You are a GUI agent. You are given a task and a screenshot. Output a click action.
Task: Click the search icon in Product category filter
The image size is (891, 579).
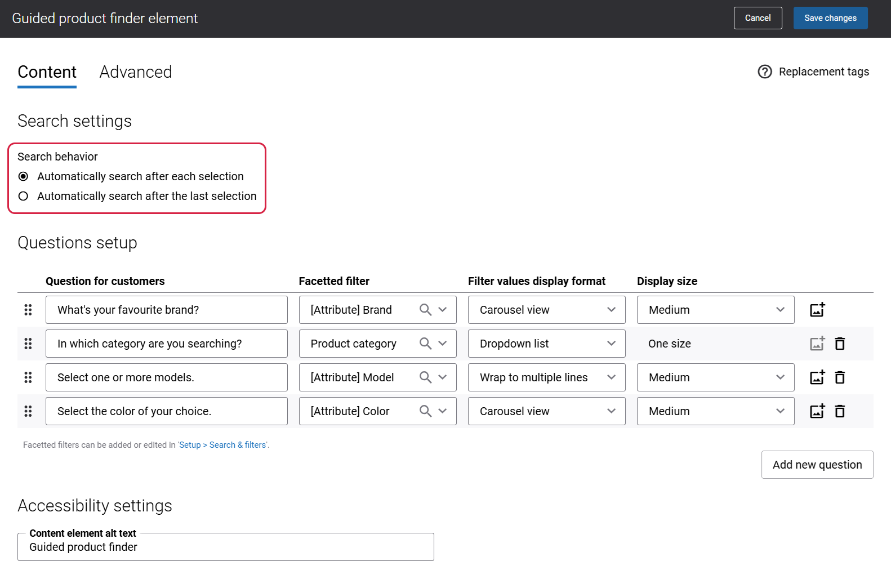(x=426, y=344)
